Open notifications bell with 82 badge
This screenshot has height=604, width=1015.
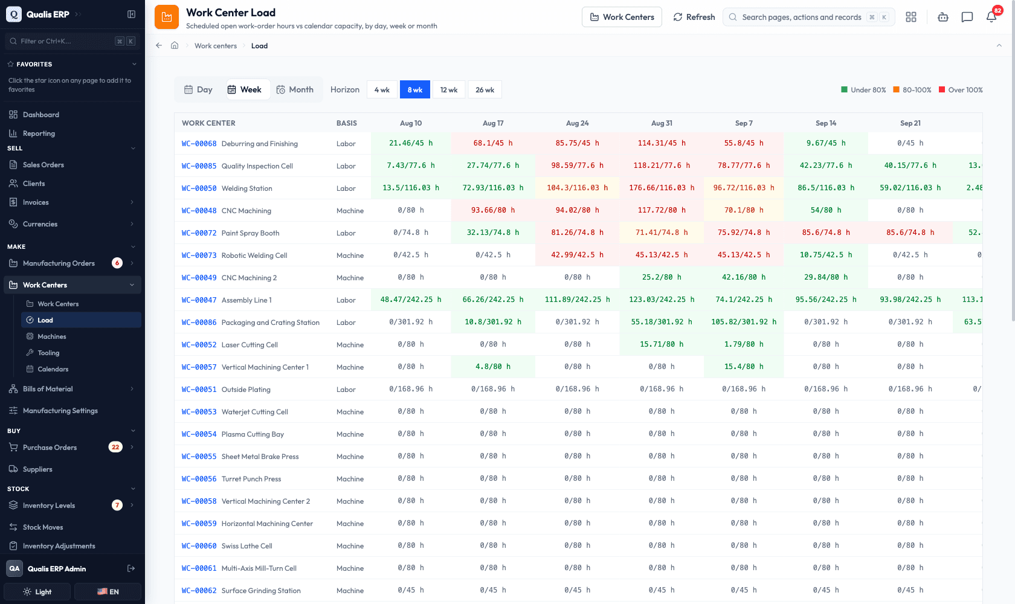pos(991,17)
